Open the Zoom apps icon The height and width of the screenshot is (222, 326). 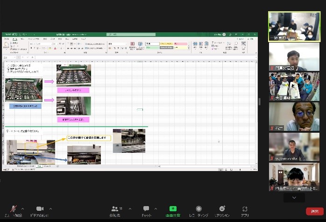point(245,209)
